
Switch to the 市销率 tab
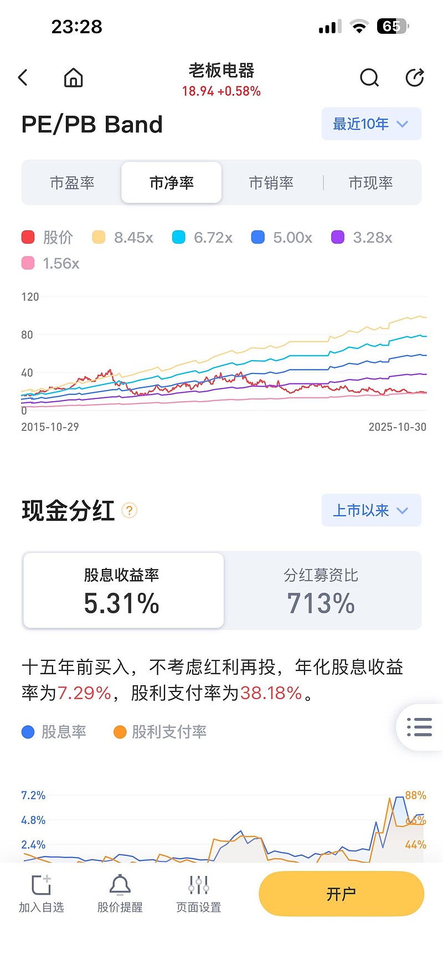(271, 183)
